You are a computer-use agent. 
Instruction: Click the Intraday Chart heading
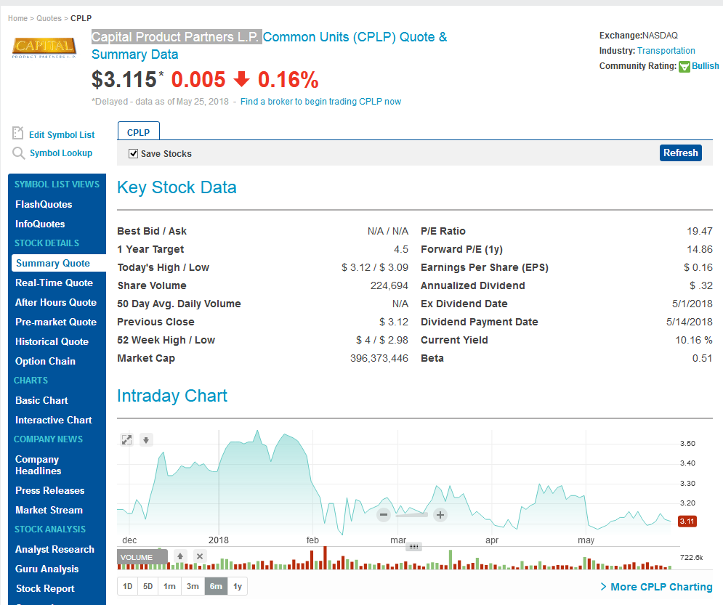tap(172, 396)
